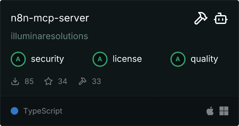Click the download arrow icon

(15, 82)
